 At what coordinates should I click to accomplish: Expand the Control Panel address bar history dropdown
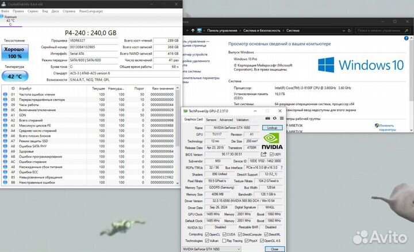tap(343, 30)
